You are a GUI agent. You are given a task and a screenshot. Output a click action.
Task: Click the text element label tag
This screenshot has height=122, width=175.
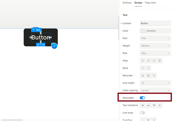[37, 30]
